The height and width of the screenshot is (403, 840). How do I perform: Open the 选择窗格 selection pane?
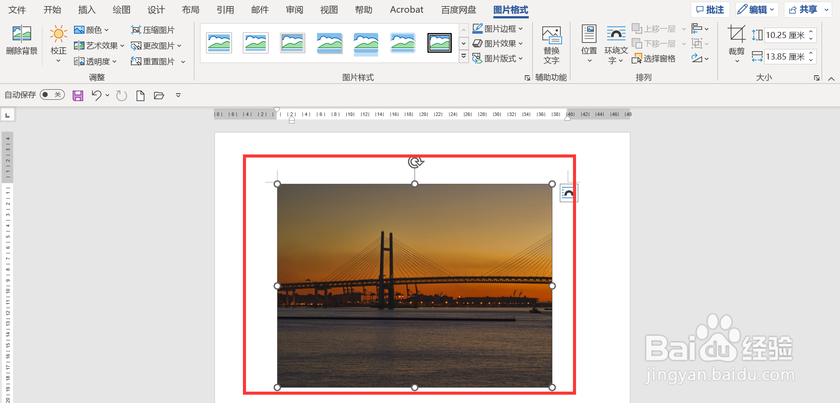point(654,59)
